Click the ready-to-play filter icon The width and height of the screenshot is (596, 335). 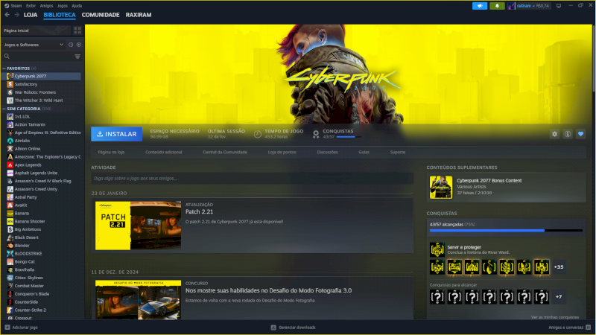[x=79, y=45]
